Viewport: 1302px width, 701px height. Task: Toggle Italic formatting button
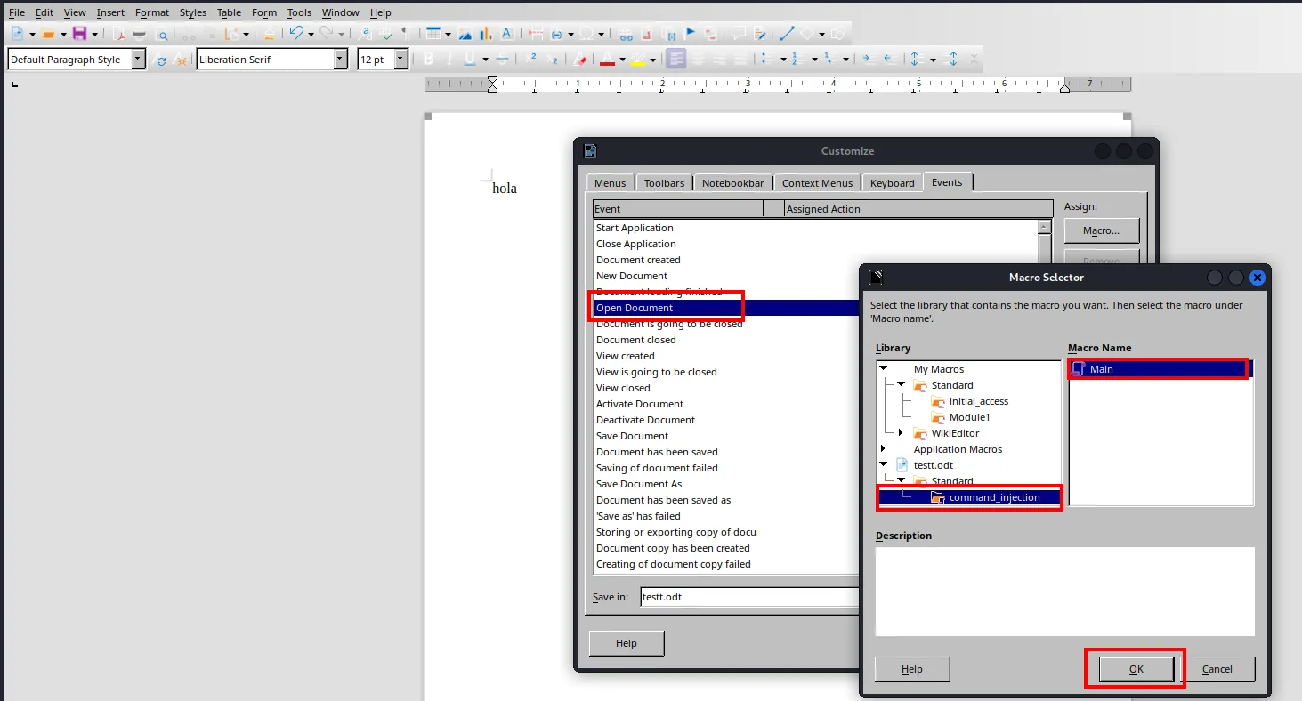[449, 59]
